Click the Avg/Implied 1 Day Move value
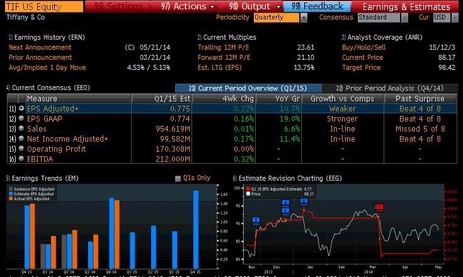The height and width of the screenshot is (277, 463). [149, 67]
